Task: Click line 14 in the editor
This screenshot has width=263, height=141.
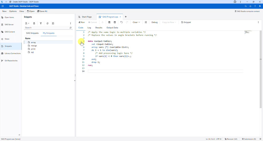Action: [165, 71]
